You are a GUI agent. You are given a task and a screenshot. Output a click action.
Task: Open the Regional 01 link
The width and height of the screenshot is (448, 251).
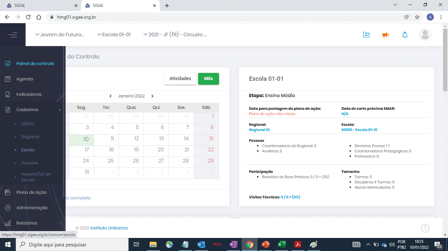(x=259, y=130)
